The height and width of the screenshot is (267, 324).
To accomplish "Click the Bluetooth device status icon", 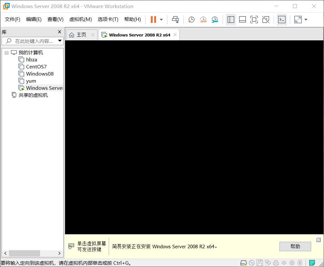I will pos(300,263).
